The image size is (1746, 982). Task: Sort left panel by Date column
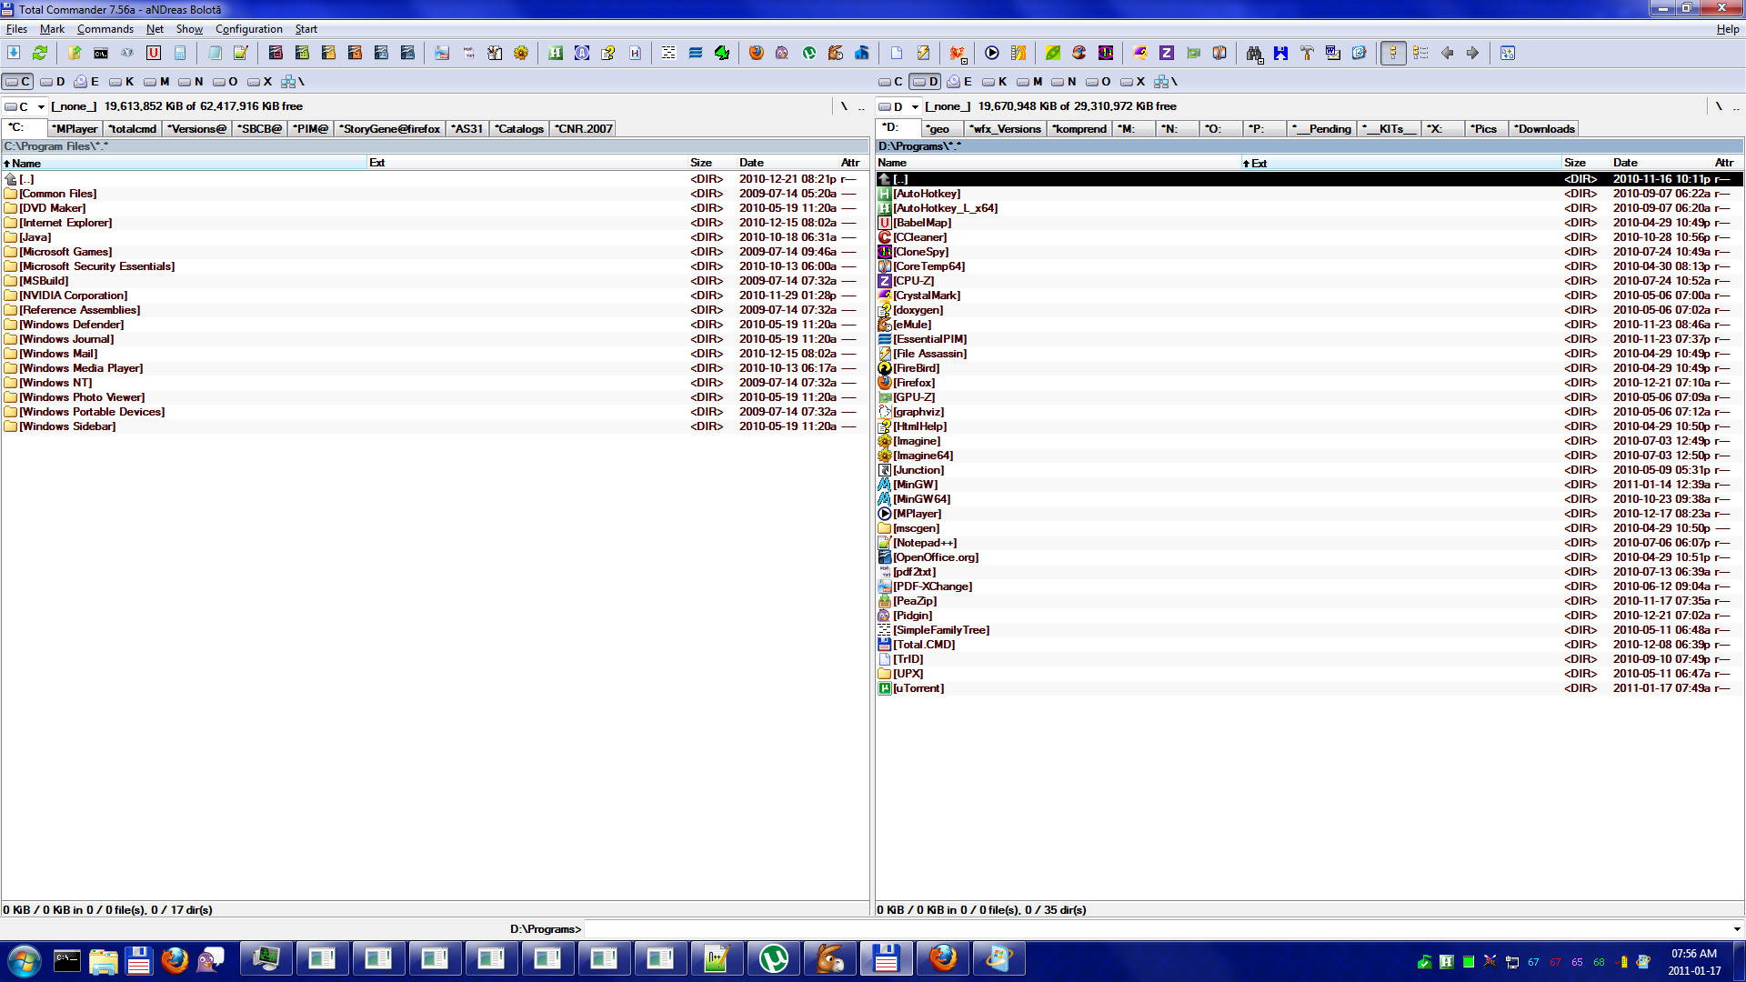(x=787, y=163)
